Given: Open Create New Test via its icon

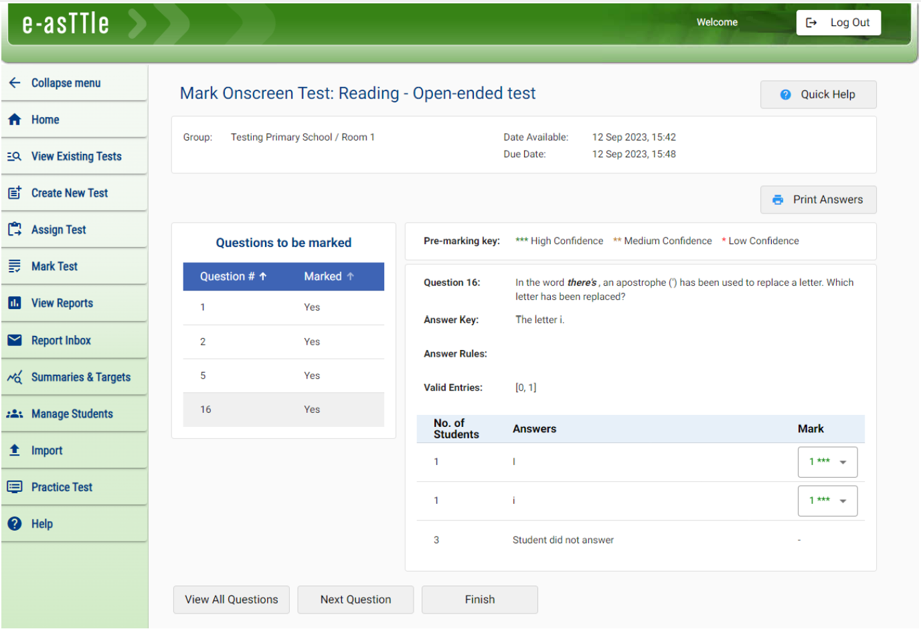Looking at the screenshot, I should click(x=16, y=193).
